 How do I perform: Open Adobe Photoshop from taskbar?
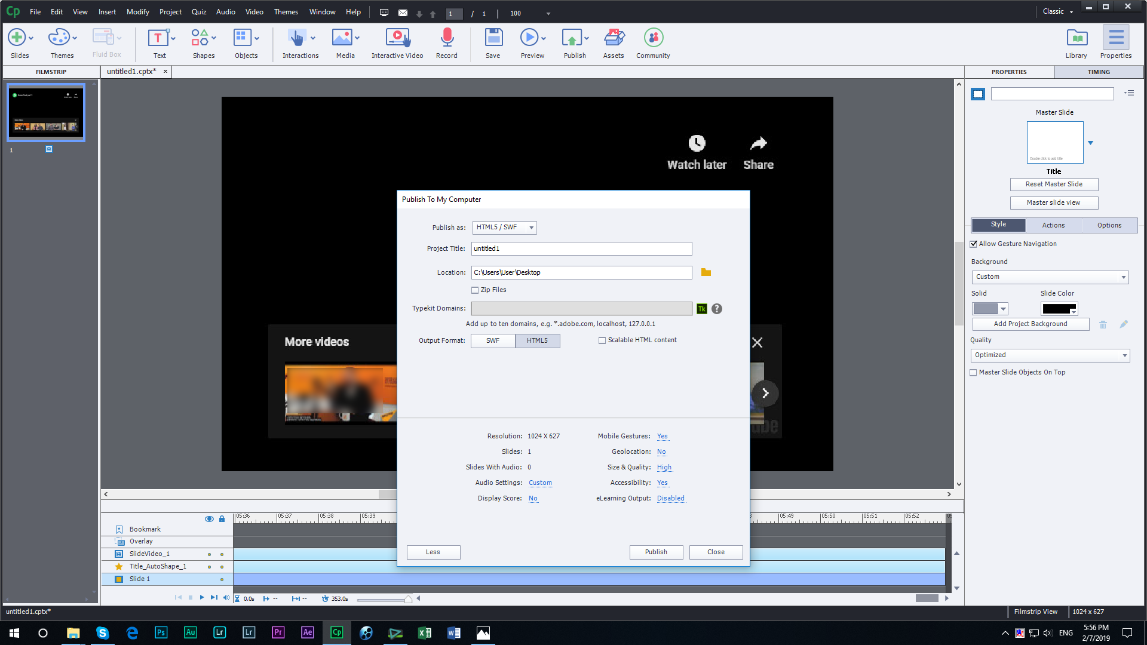(161, 632)
